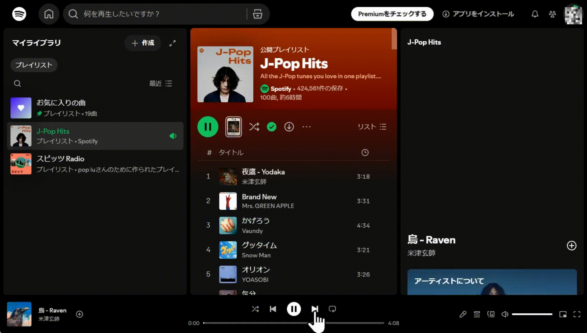Toggle saved checkmark for J-Pop Hits
The width and height of the screenshot is (587, 333).
(x=272, y=127)
